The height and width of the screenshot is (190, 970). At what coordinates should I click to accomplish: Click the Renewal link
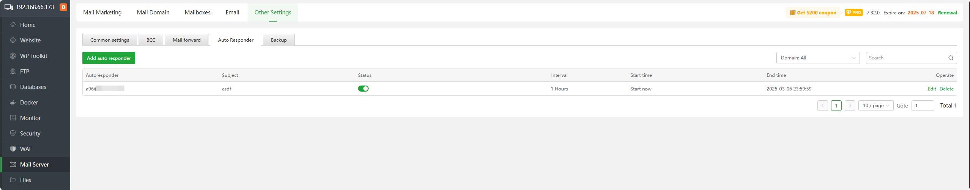[x=947, y=13]
